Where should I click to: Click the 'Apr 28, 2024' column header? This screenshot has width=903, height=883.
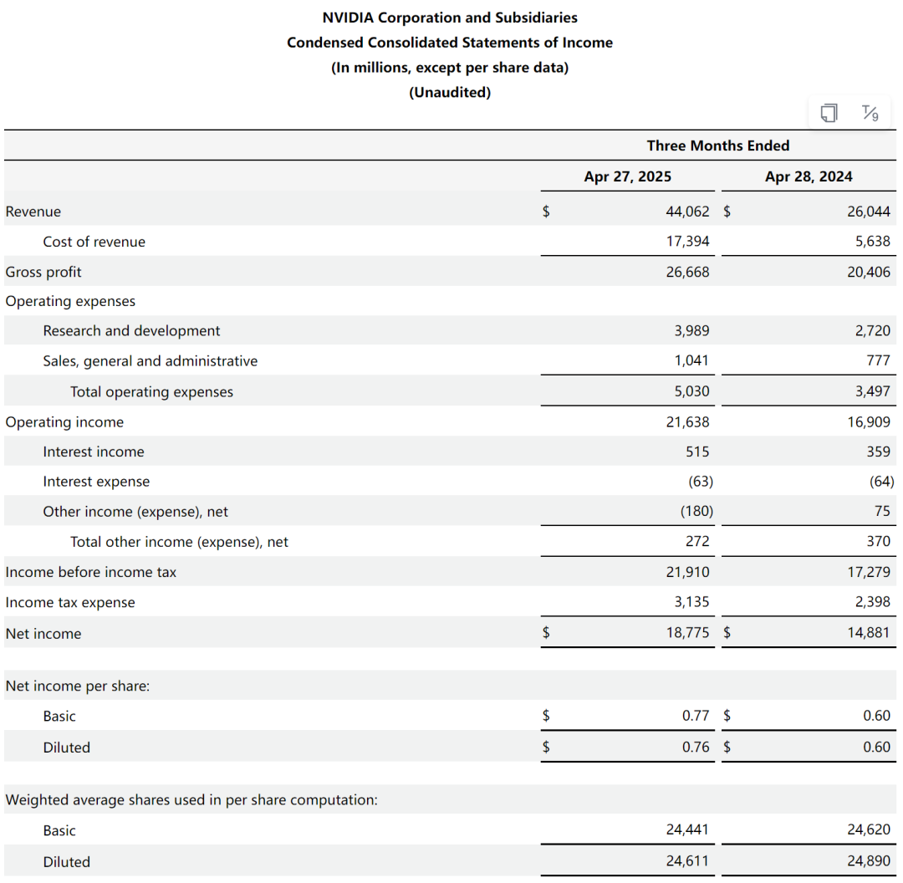coord(809,176)
